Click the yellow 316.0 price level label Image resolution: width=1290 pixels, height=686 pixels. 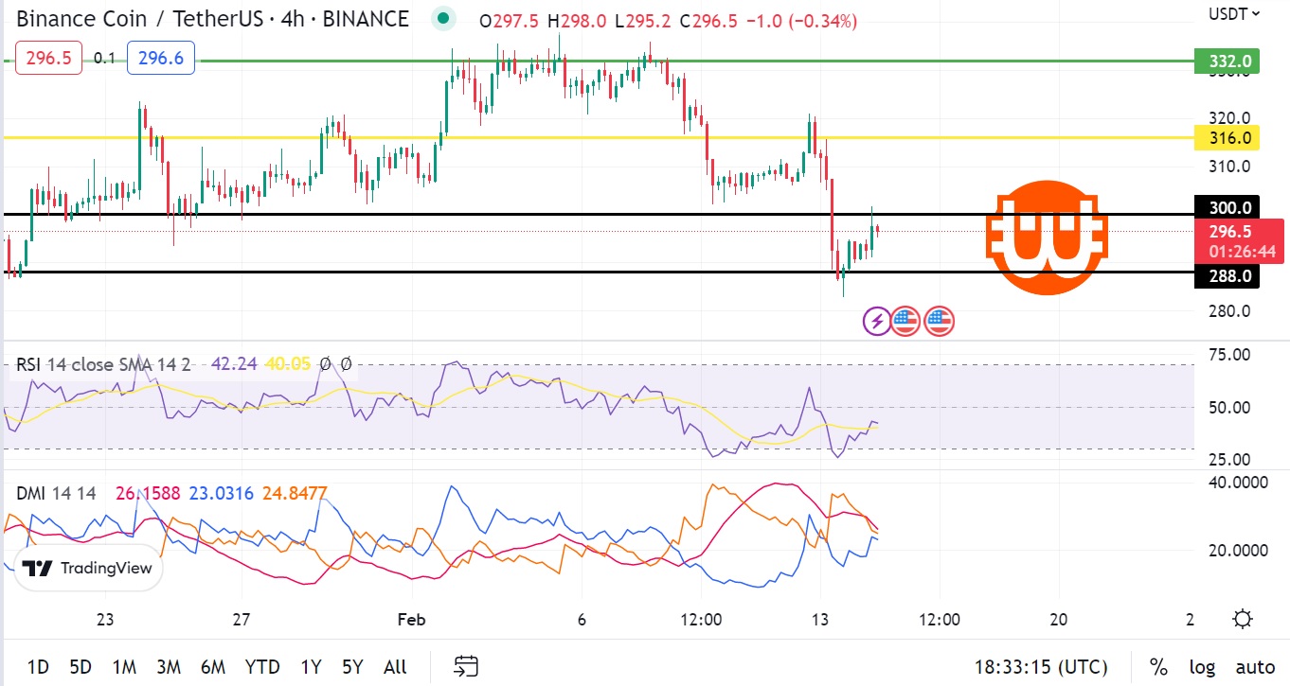[1228, 138]
